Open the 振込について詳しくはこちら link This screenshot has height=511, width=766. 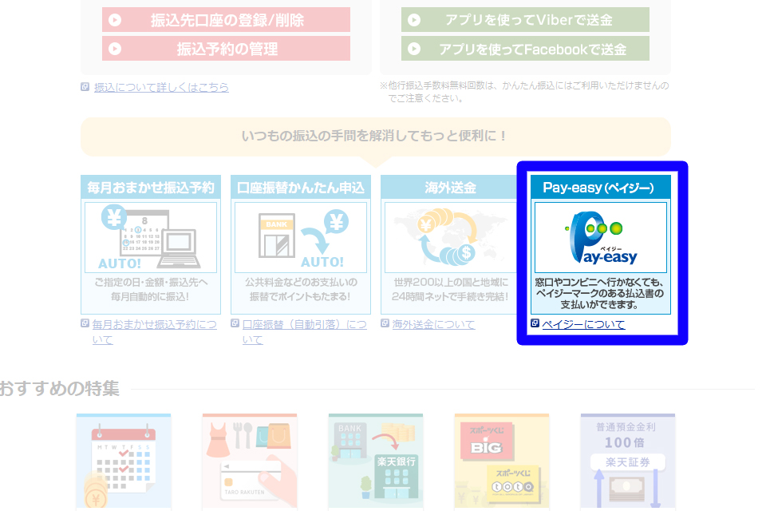click(161, 87)
